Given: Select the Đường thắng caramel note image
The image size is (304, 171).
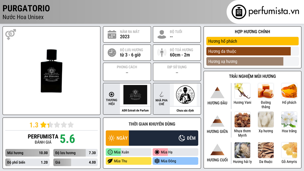Looking at the screenshot, I should click(x=266, y=91).
